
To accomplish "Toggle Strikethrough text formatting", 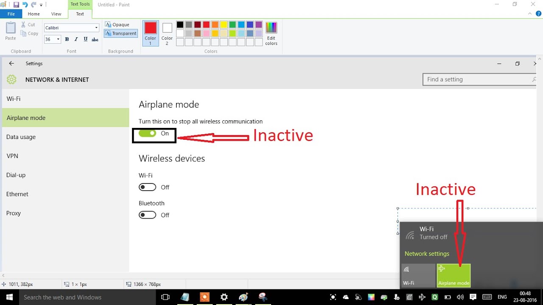I will 95,39.
